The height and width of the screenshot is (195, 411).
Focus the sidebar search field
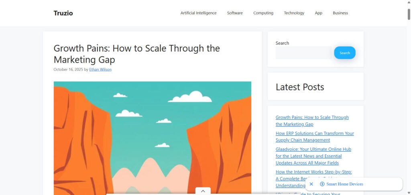(303, 53)
